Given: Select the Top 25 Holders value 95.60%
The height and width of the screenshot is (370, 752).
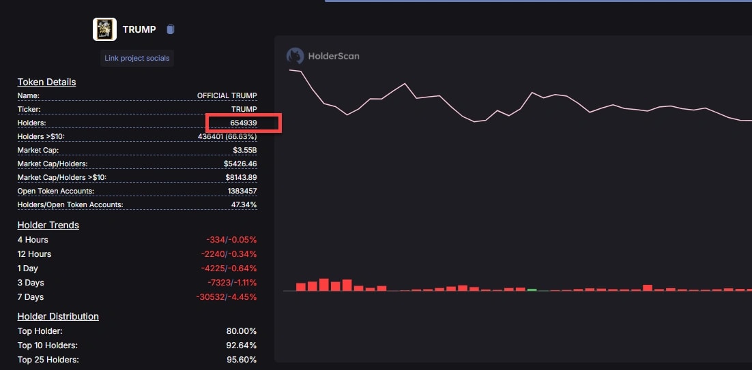Looking at the screenshot, I should coord(242,360).
